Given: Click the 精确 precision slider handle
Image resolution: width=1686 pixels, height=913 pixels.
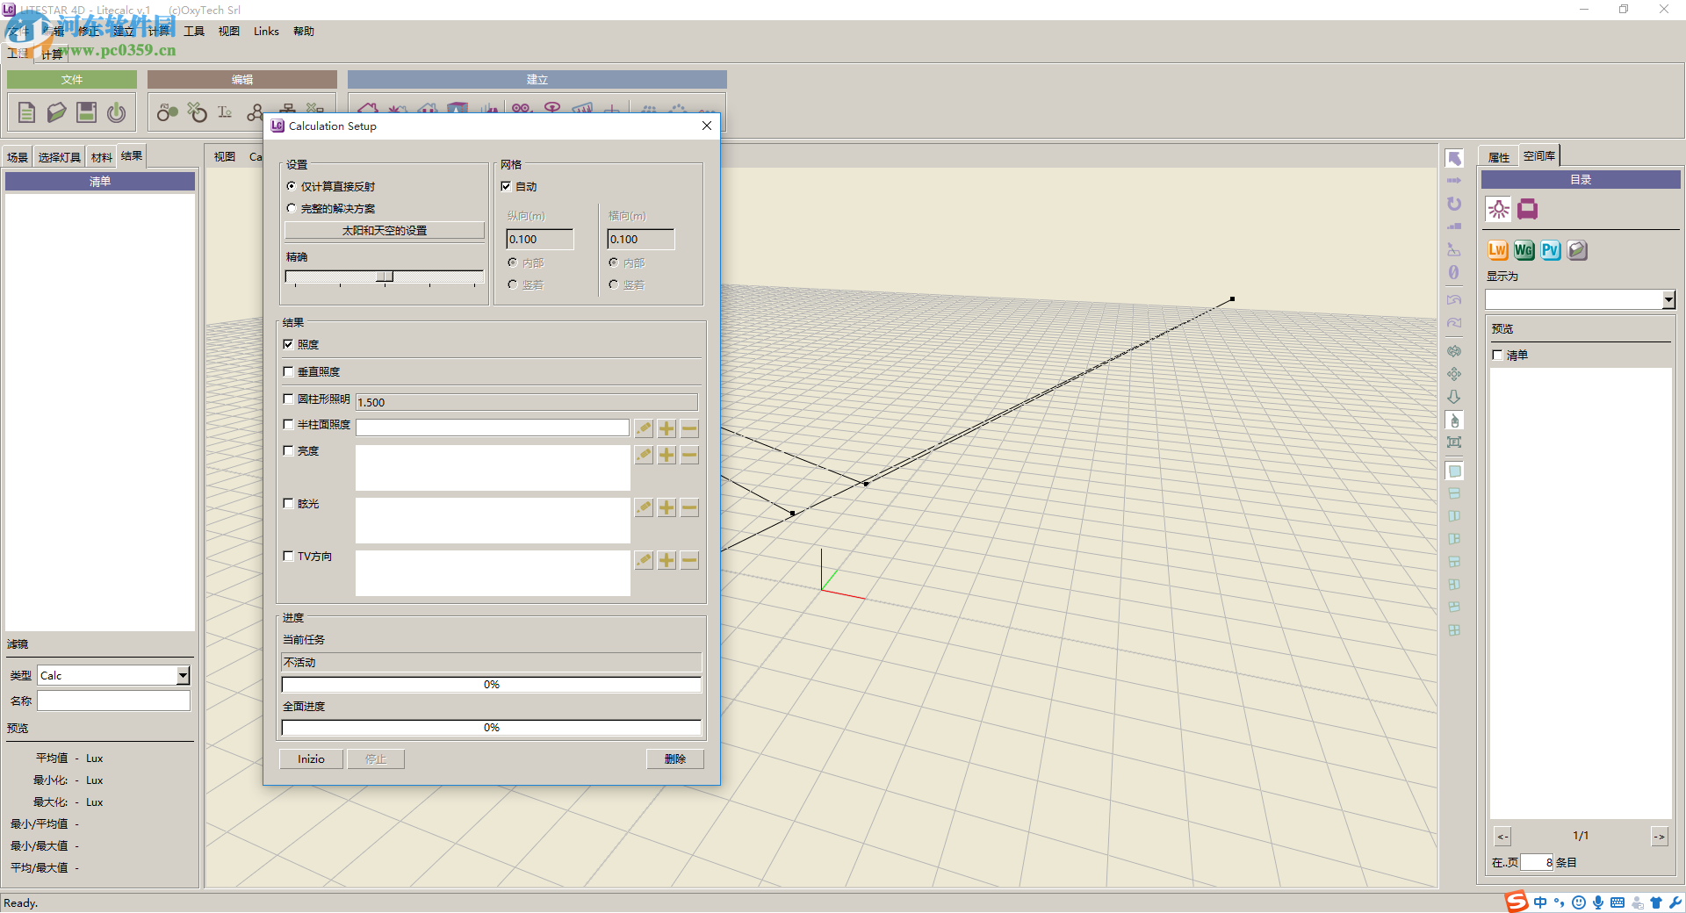Looking at the screenshot, I should [385, 277].
